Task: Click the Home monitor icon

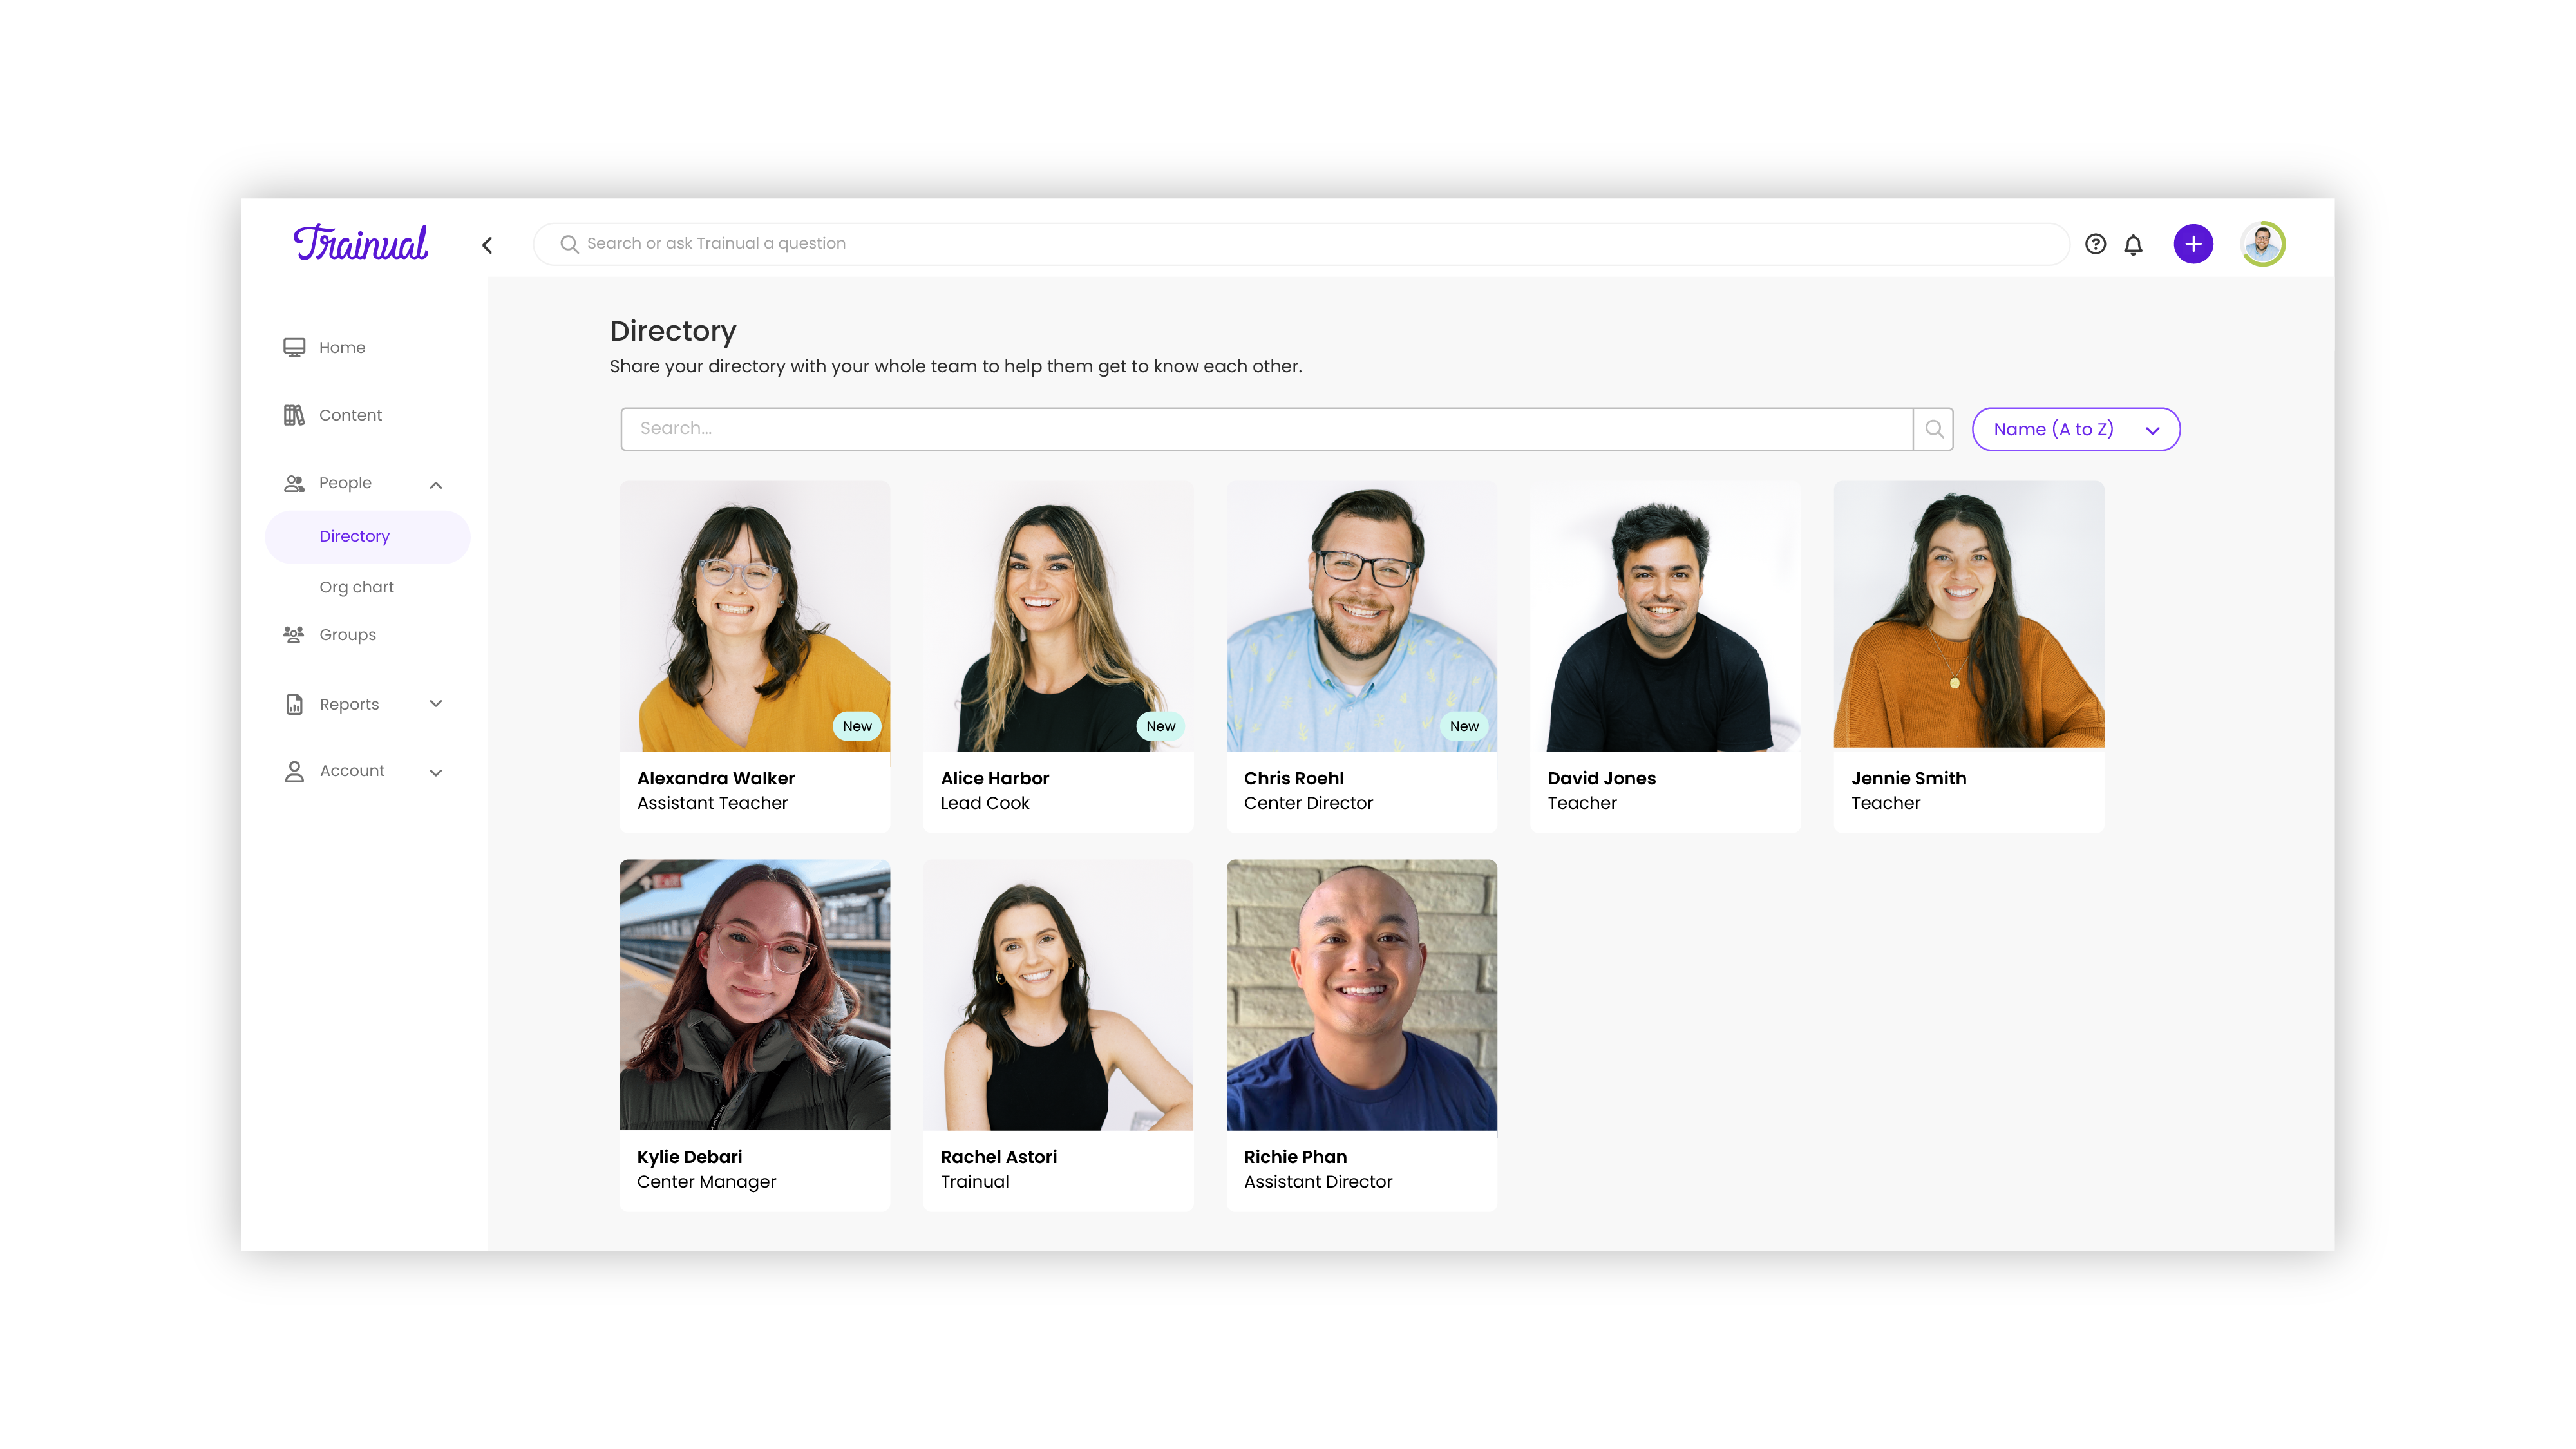Action: (x=294, y=347)
